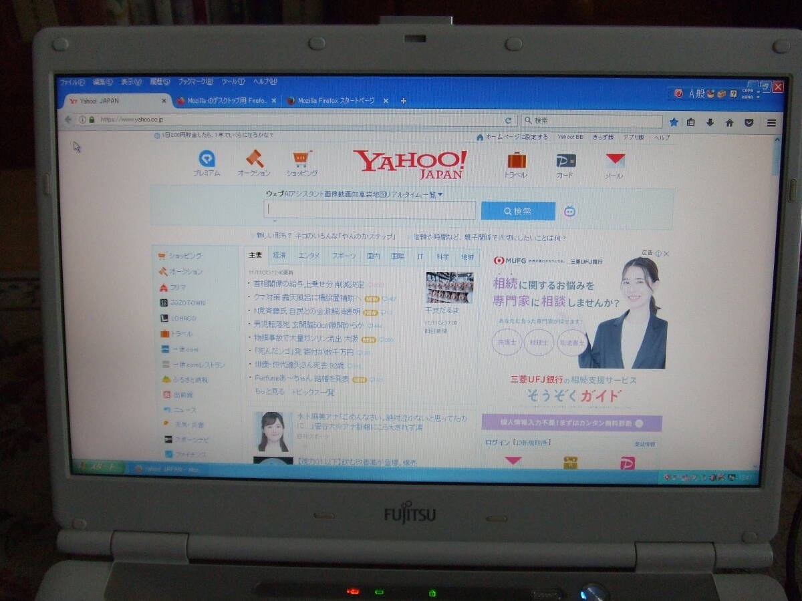The image size is (802, 601).
Task: Open the Shopping cart icon
Action: 302,159
